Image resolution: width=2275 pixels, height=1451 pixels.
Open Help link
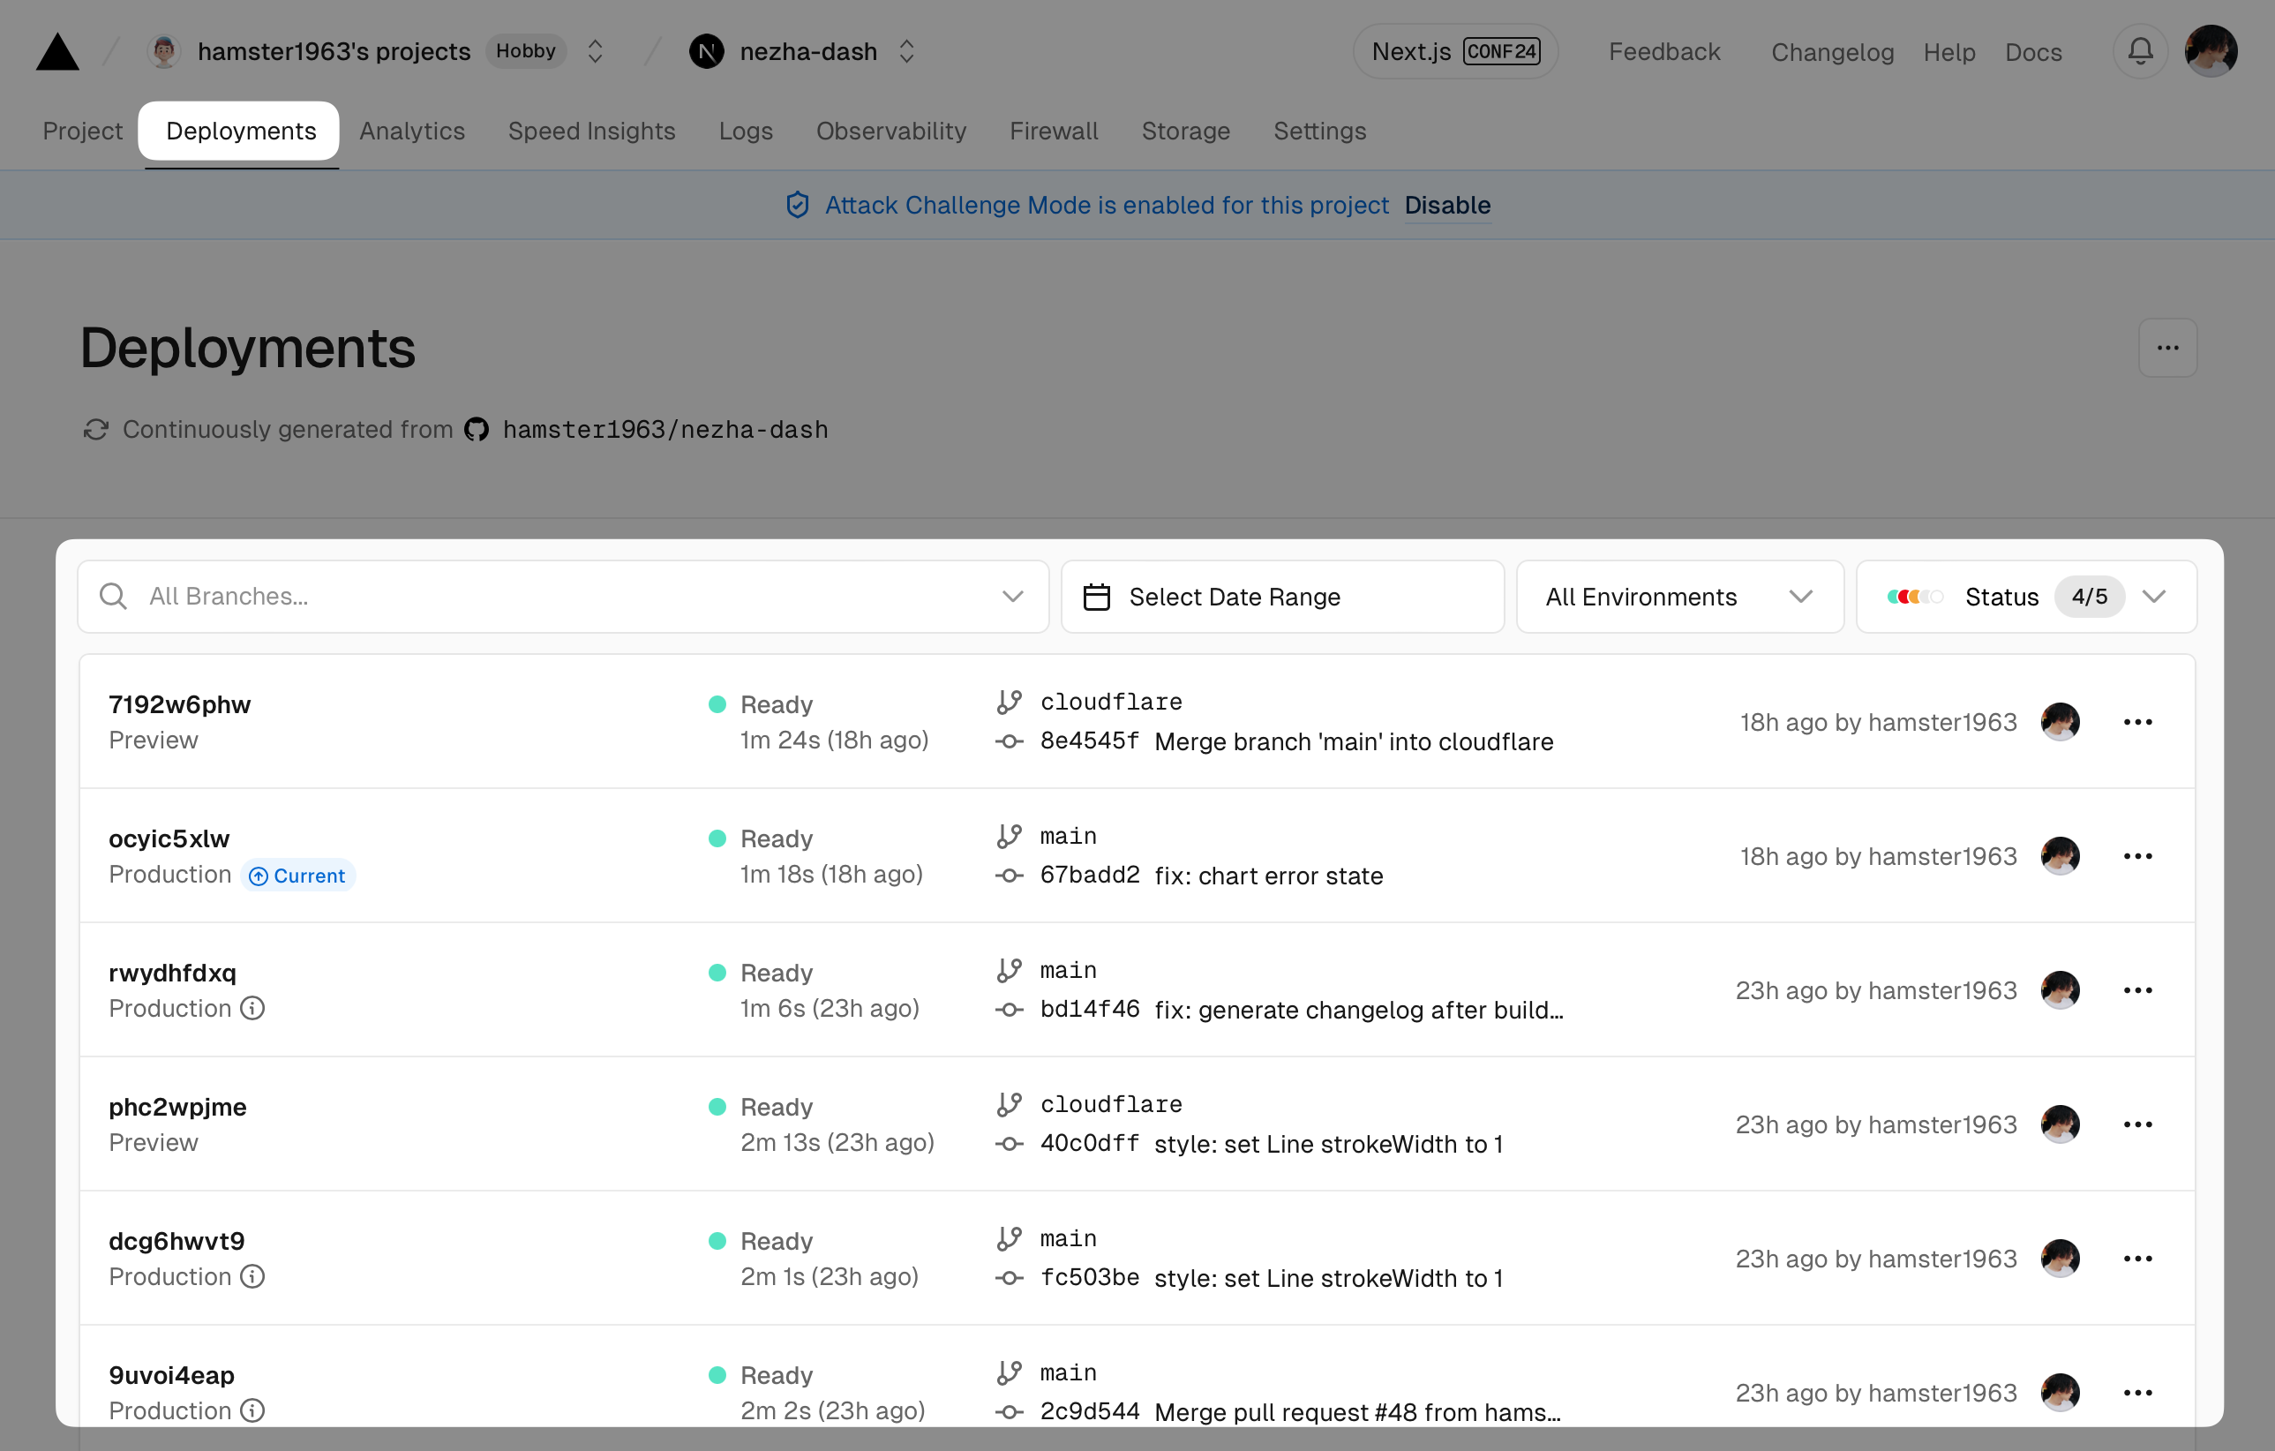1949,52
